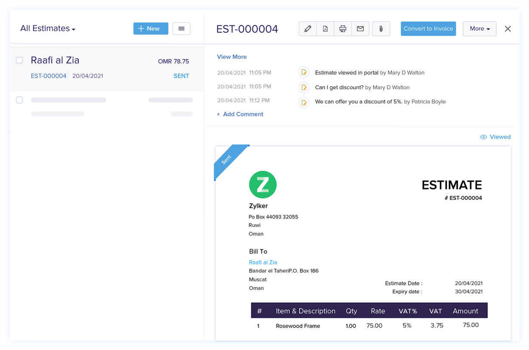The image size is (529, 350).
Task: Click Convert to Invoice button
Action: [428, 29]
